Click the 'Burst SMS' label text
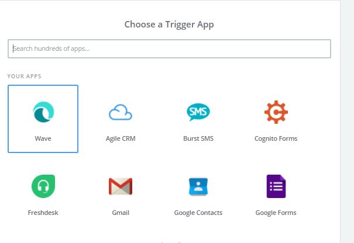Viewport: 354px width, 243px height. point(198,138)
